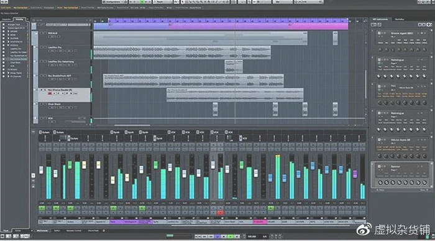Select the FX REVERB channel label in mixer
The height and width of the screenshot is (241, 435).
[x=260, y=222]
